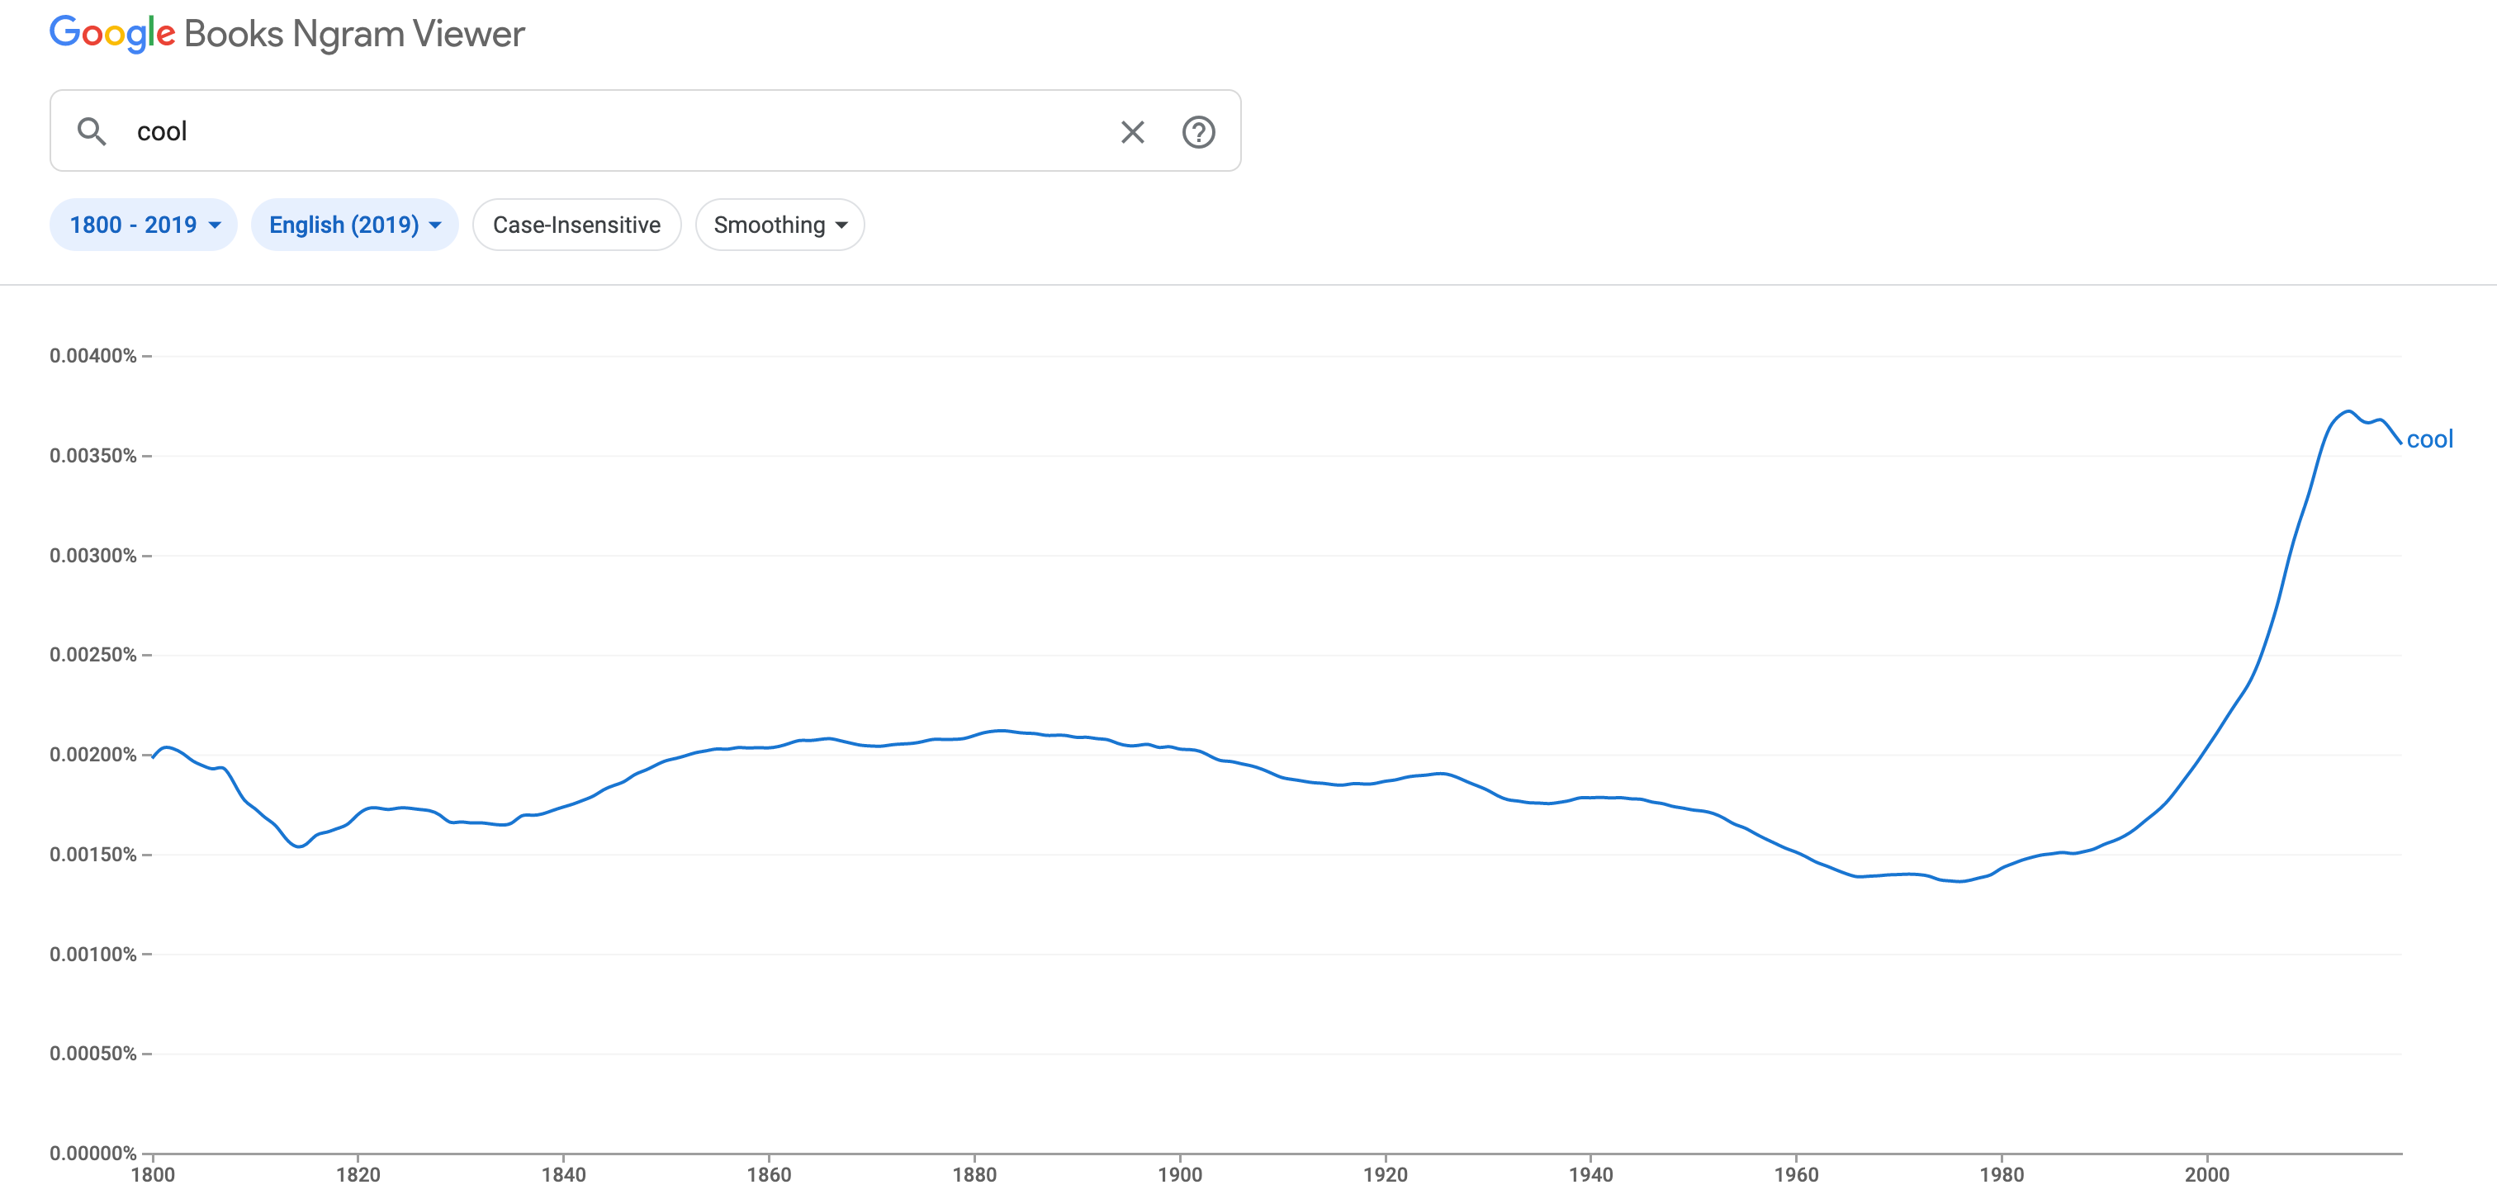Click the 1860 x-axis year label
The image size is (2497, 1199).
coord(769,1175)
